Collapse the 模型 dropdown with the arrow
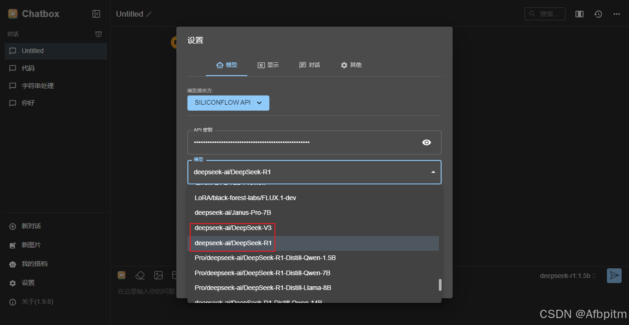 [433, 172]
